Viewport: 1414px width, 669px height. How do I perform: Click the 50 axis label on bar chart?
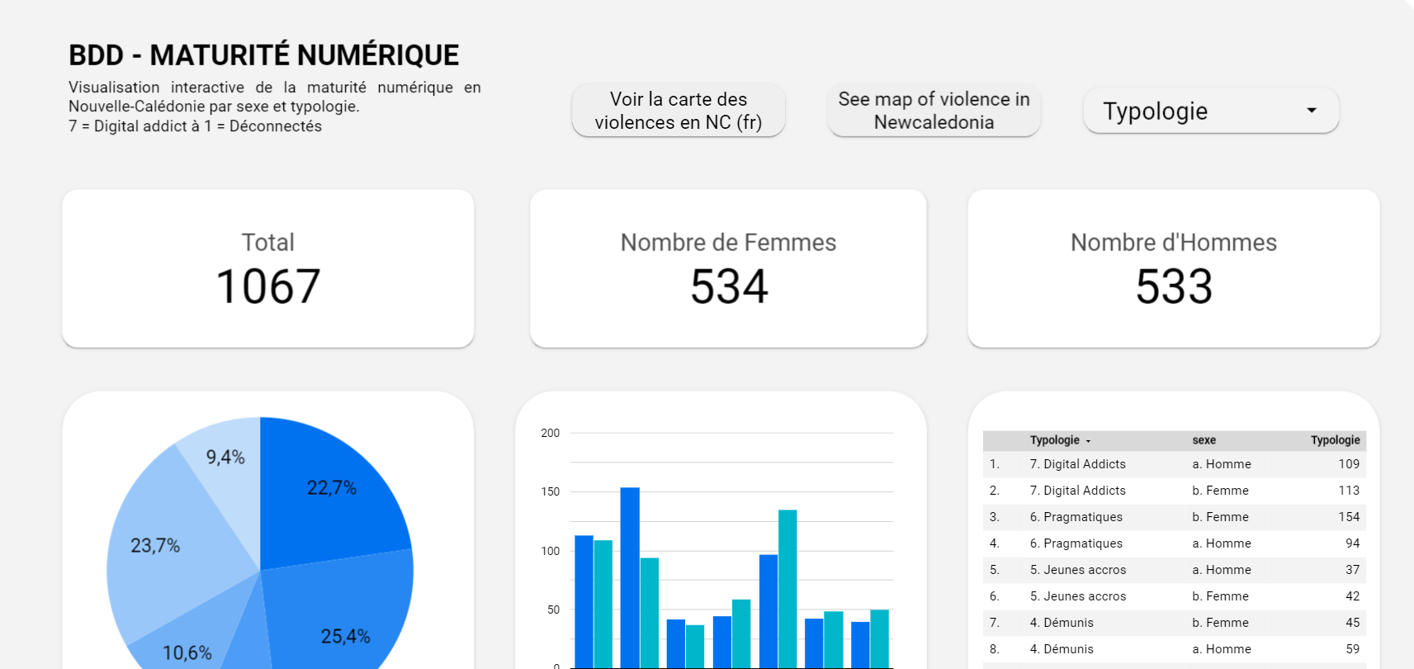tap(553, 610)
